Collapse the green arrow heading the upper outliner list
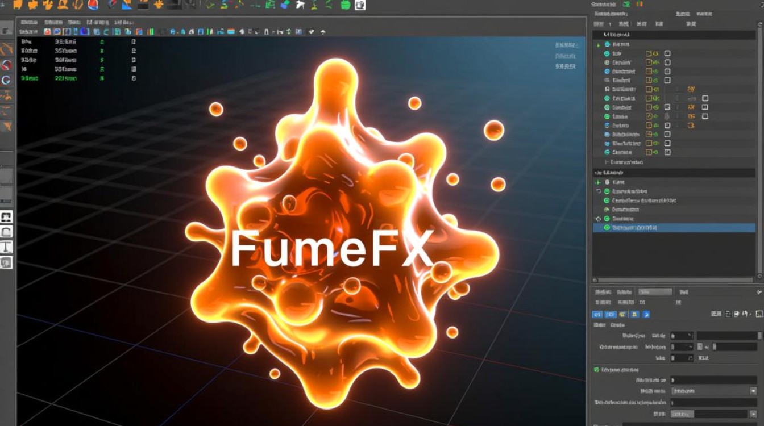The width and height of the screenshot is (764, 426). pos(598,44)
